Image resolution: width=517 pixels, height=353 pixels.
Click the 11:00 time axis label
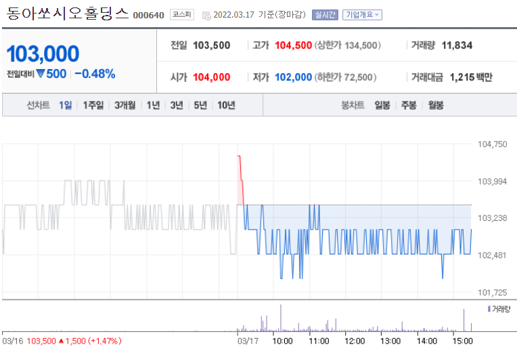(x=319, y=341)
